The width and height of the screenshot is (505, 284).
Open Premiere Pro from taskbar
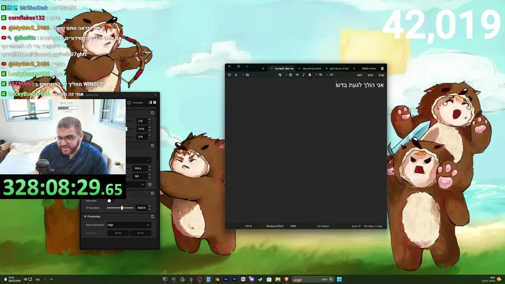234,279
